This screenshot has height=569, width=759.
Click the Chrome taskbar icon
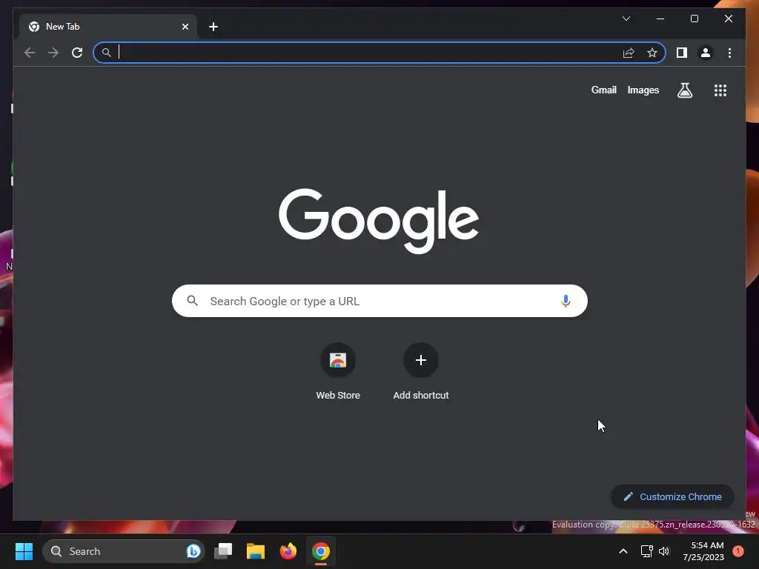pos(320,551)
